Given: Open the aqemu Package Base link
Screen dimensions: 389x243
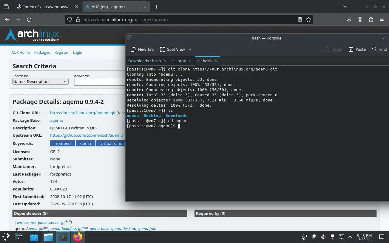Looking at the screenshot, I should click(57, 120).
